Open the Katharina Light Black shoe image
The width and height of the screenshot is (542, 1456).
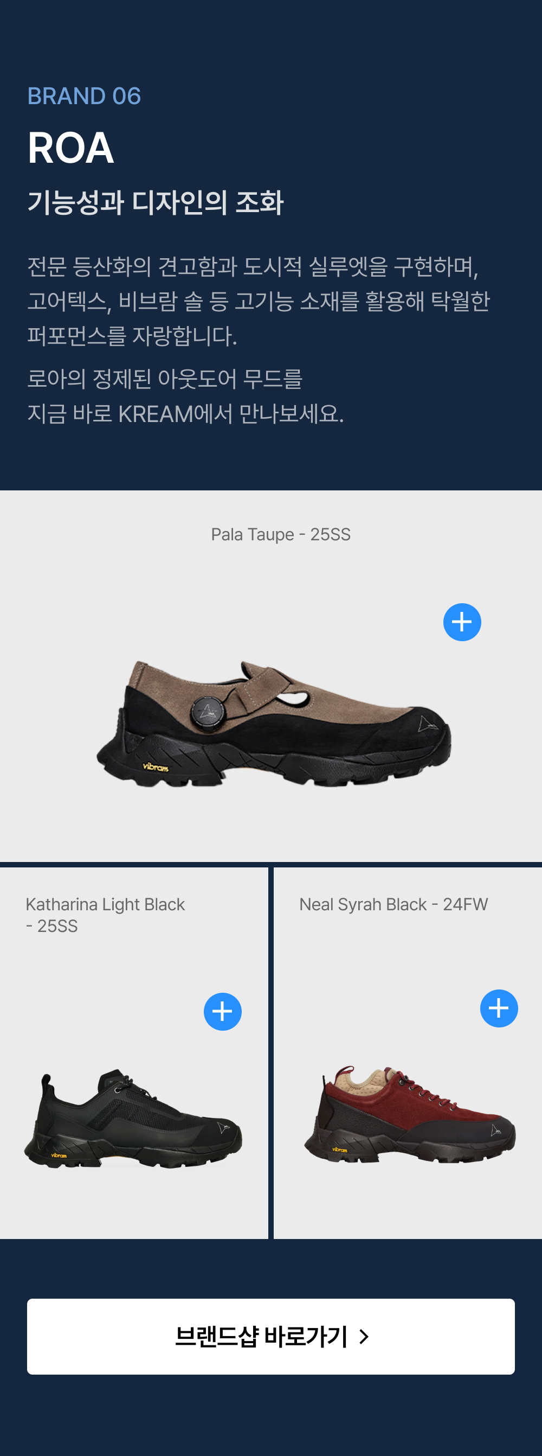click(x=133, y=1118)
